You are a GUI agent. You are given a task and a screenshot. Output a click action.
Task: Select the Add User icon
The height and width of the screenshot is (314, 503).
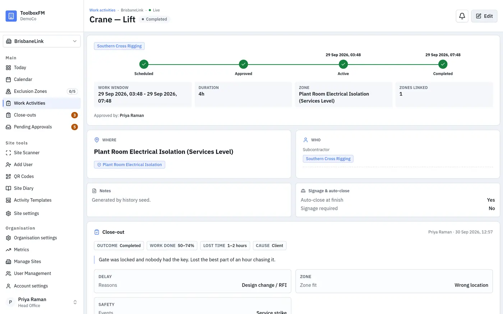click(x=8, y=164)
